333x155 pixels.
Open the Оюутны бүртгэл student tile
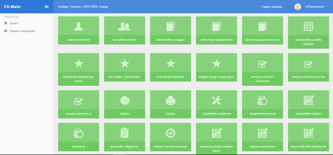click(x=79, y=30)
